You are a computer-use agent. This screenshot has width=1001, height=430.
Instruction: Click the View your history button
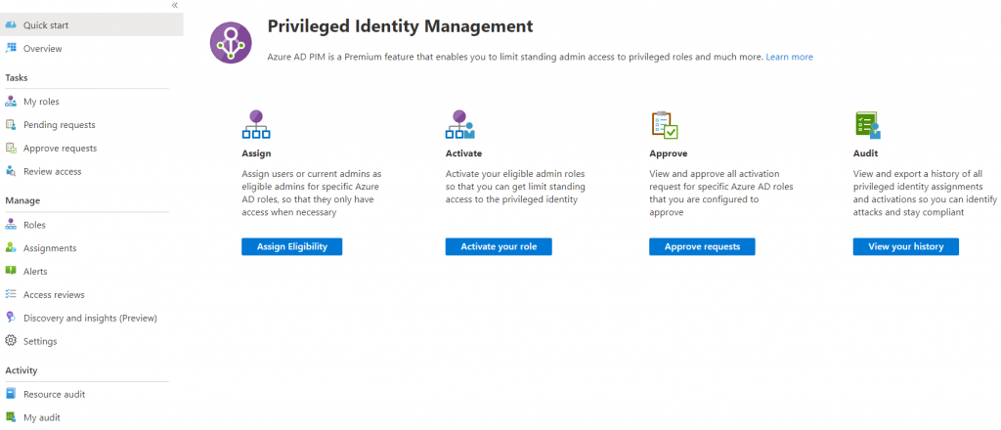tap(906, 247)
